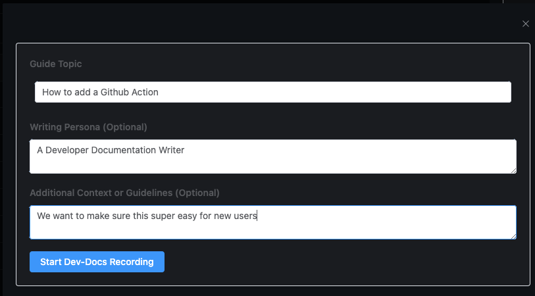Click the Guide Topic label

[x=56, y=64]
